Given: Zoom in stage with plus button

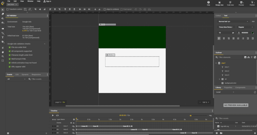Looking at the screenshot, I should (209, 102).
